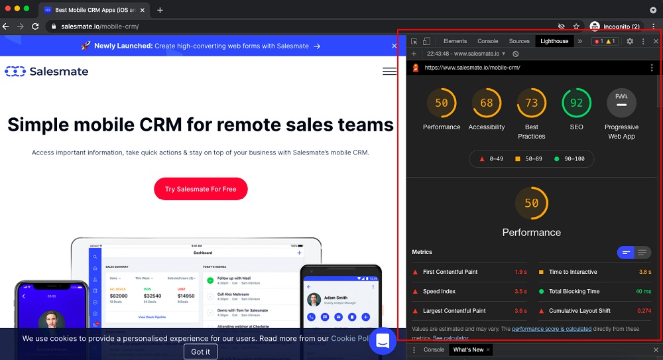Switch to drawer Console tab
The height and width of the screenshot is (360, 663).
[x=434, y=350]
